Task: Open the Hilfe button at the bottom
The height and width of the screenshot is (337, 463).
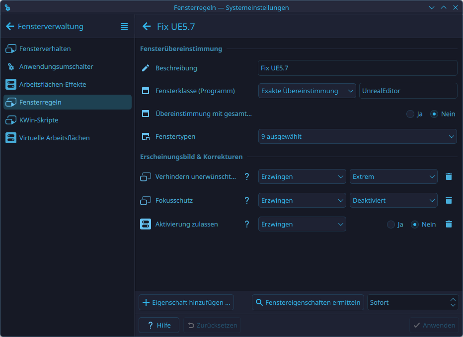Action: pos(158,325)
